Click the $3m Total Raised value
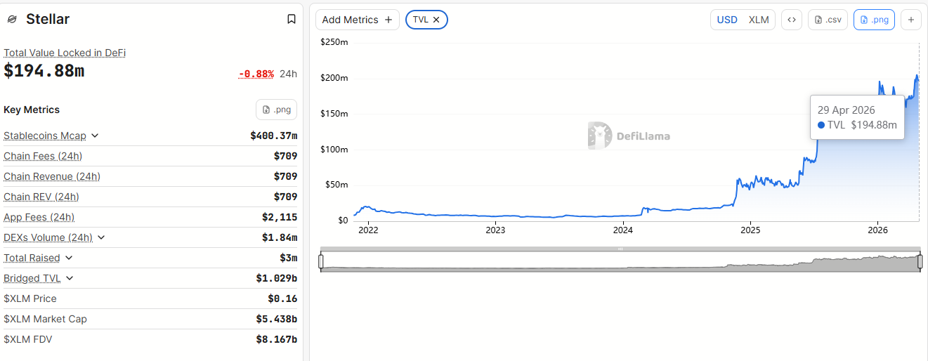The width and height of the screenshot is (928, 361). point(288,258)
